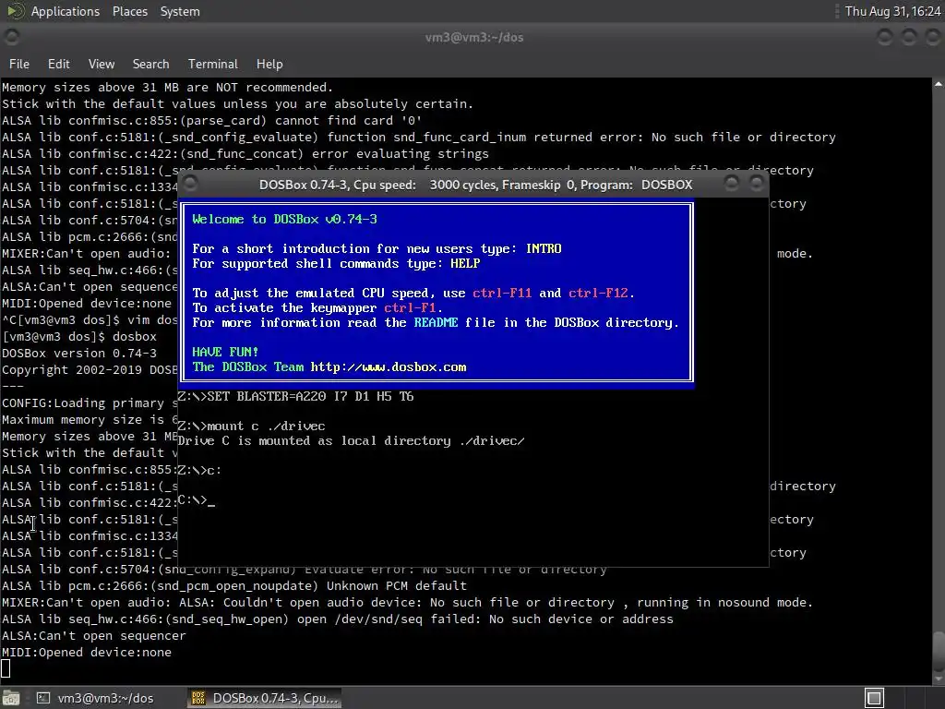This screenshot has width=945, height=709.
Task: Click the 'DOSBox version 0.74-3' terminal line
Action: pos(79,354)
